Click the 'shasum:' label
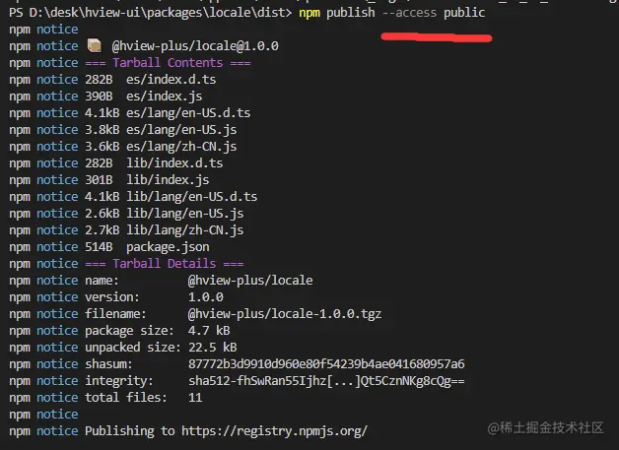Screen dimensions: 619x450 point(109,364)
